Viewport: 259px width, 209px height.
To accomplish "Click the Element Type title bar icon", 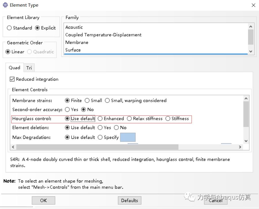I will (x=5, y=5).
